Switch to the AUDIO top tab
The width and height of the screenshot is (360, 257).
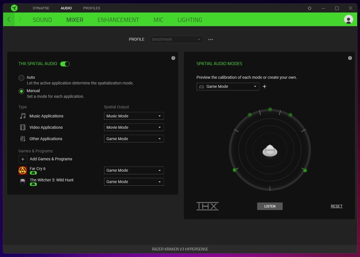tap(66, 8)
